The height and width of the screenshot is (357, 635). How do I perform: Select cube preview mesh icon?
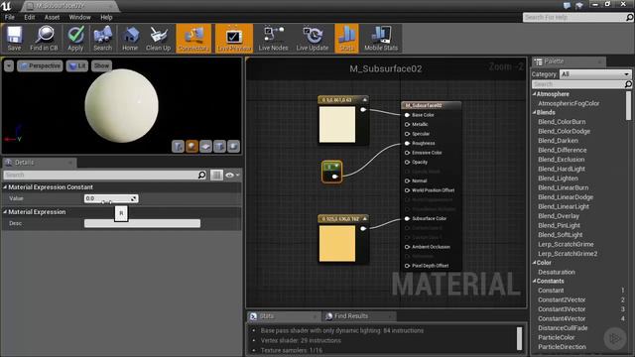tap(219, 146)
